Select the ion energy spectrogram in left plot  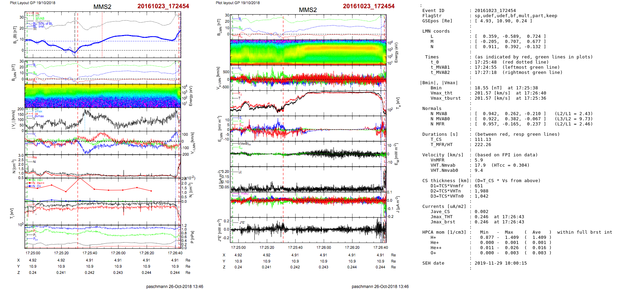[x=103, y=96]
